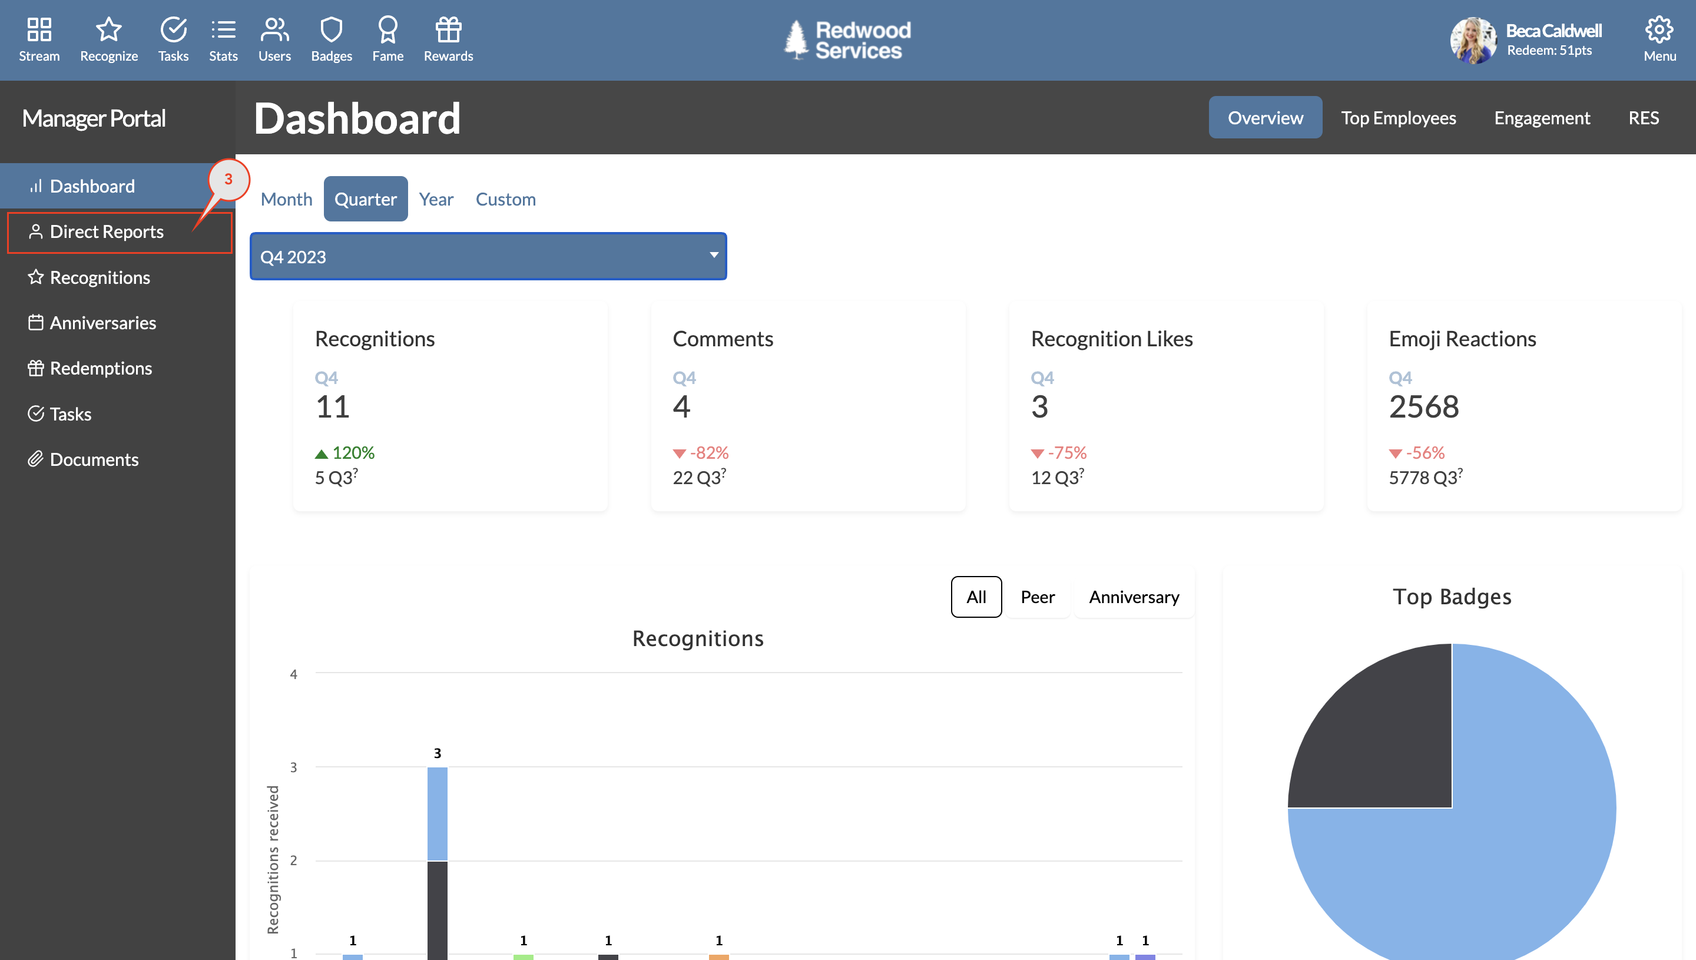Open the Users icon
This screenshot has height=960, width=1696.
click(x=274, y=29)
